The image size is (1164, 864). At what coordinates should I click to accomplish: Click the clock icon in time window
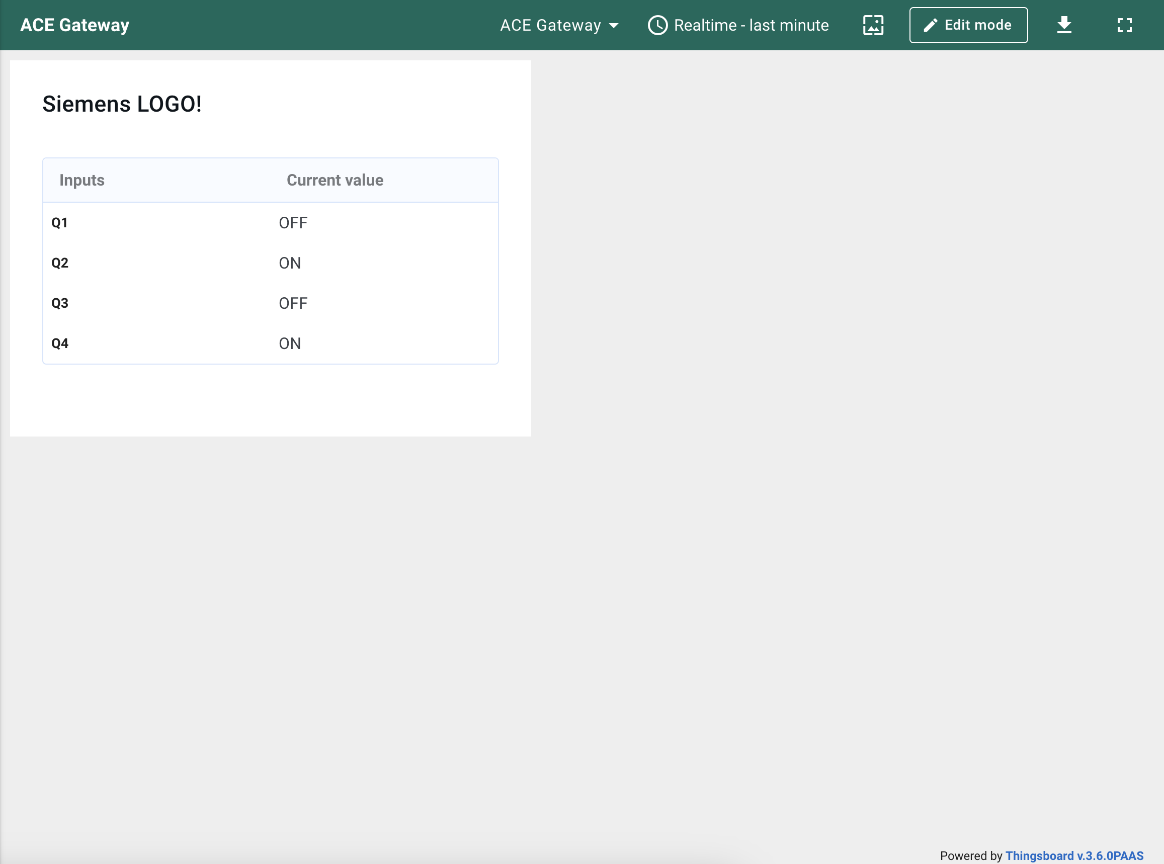657,25
